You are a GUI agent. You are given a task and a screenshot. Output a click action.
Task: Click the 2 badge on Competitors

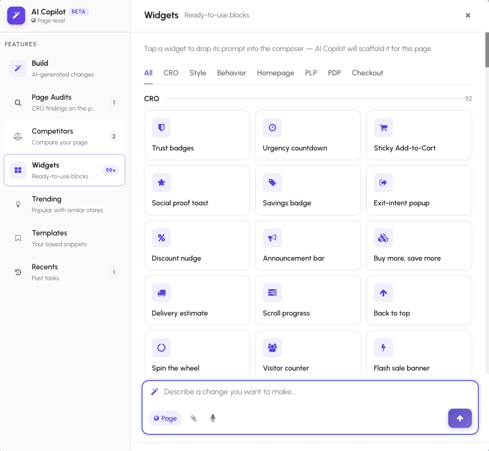(114, 136)
